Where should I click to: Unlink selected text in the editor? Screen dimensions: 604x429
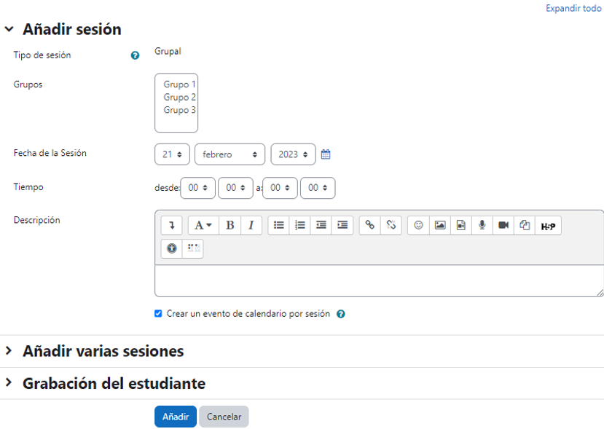tap(391, 225)
